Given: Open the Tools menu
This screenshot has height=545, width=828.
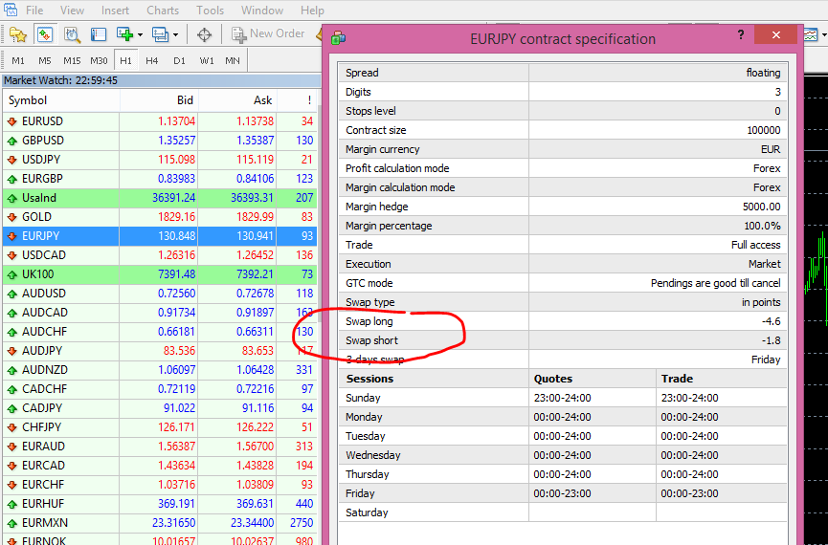Looking at the screenshot, I should tap(211, 10).
